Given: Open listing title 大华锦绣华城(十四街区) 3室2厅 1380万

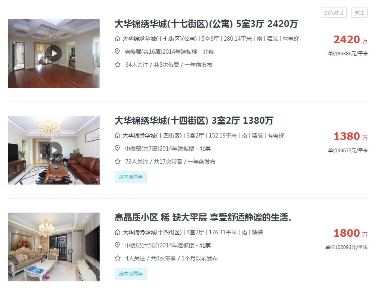Looking at the screenshot, I should point(194,121).
